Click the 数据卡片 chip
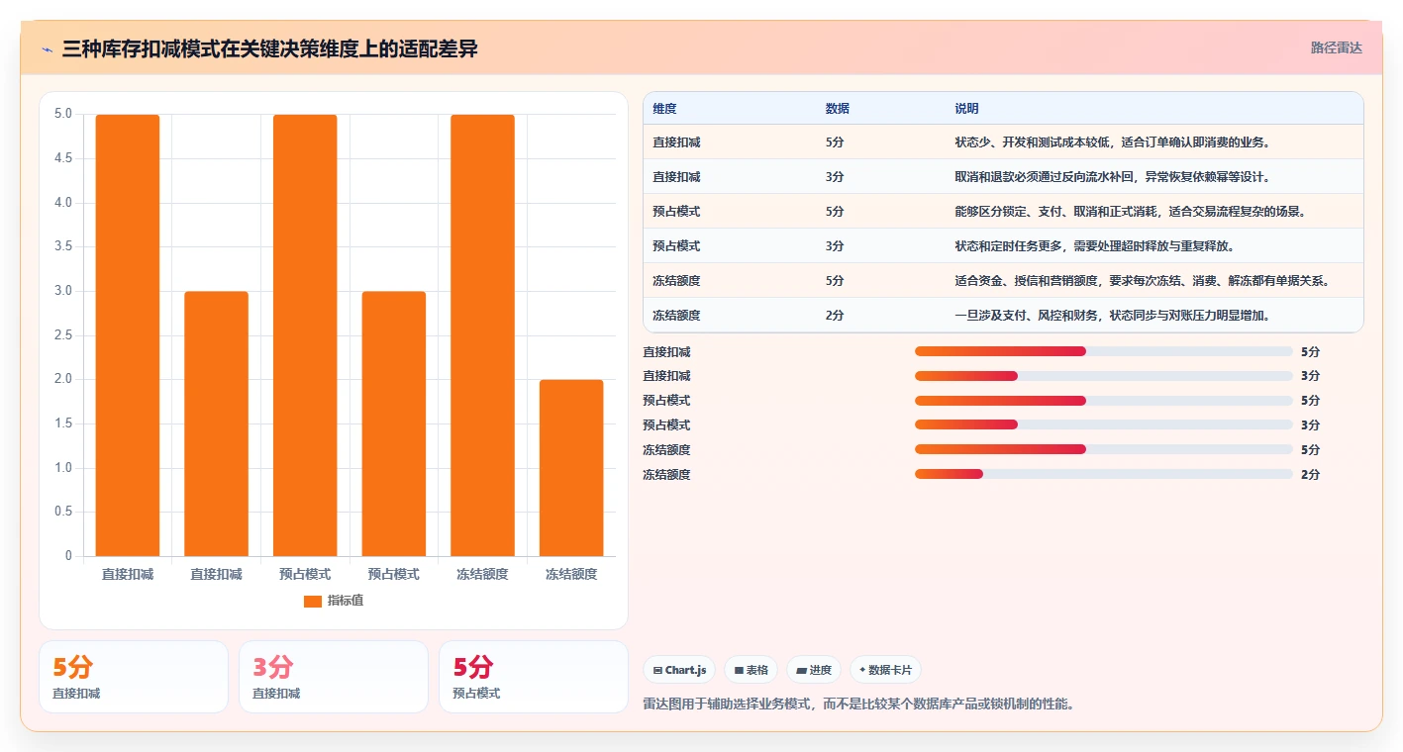 pos(885,670)
